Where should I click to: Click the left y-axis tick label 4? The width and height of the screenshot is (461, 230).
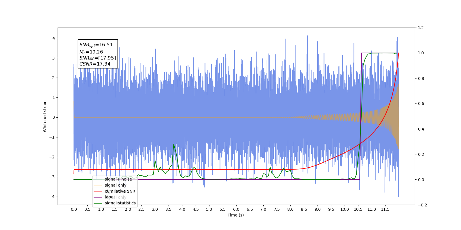[x=53, y=38]
